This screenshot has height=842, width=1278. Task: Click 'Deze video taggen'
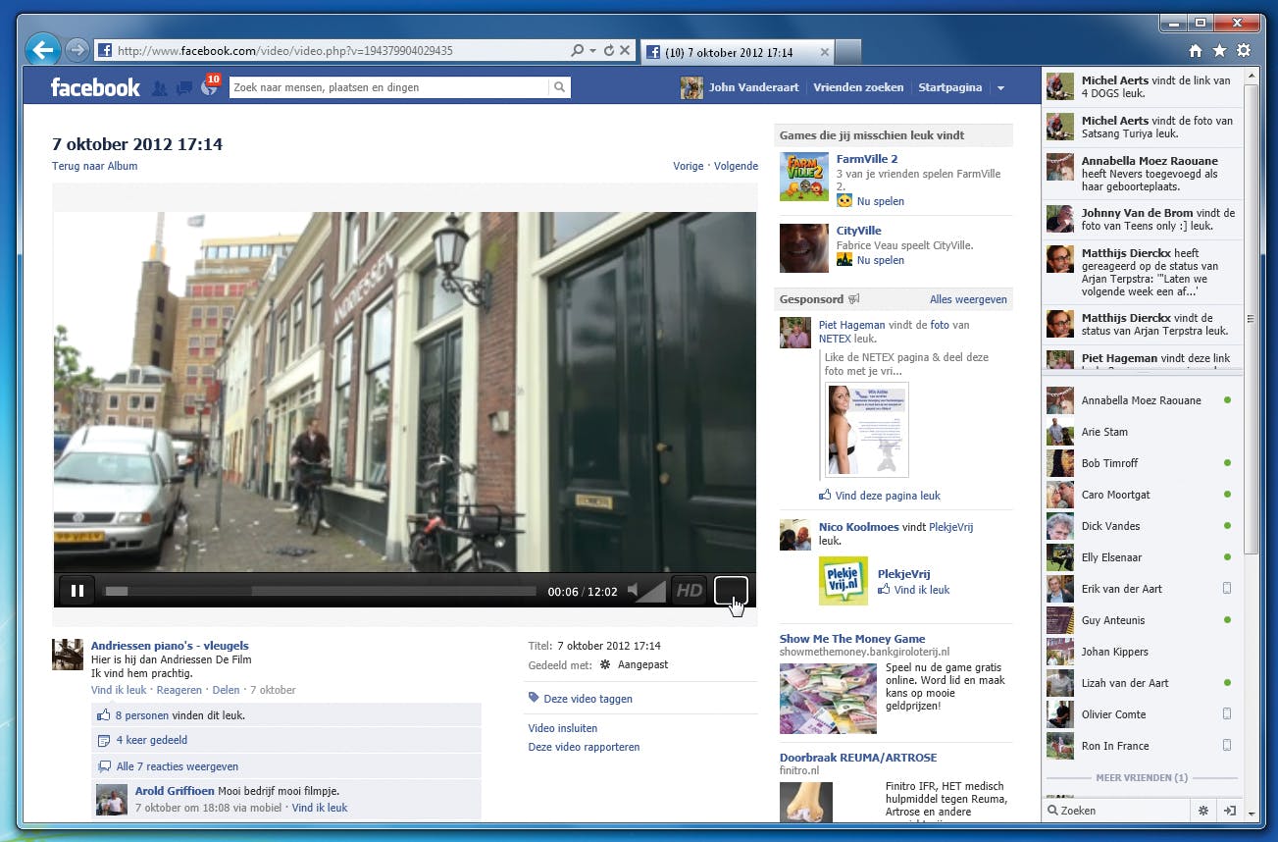588,699
